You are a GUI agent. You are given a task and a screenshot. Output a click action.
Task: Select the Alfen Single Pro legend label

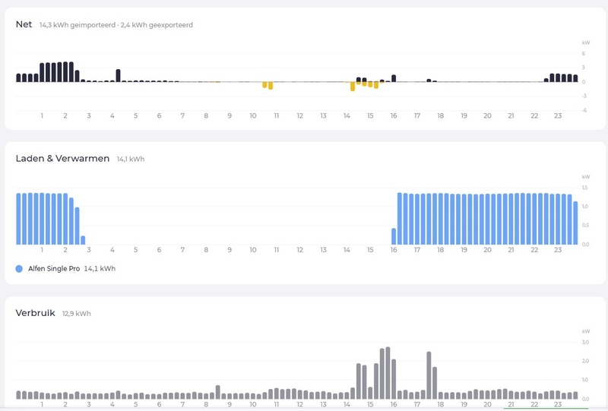(x=54, y=269)
